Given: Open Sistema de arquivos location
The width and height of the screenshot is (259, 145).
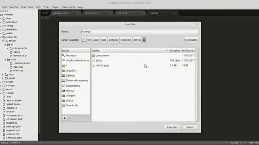Looking at the screenshot, I should point(76,81).
